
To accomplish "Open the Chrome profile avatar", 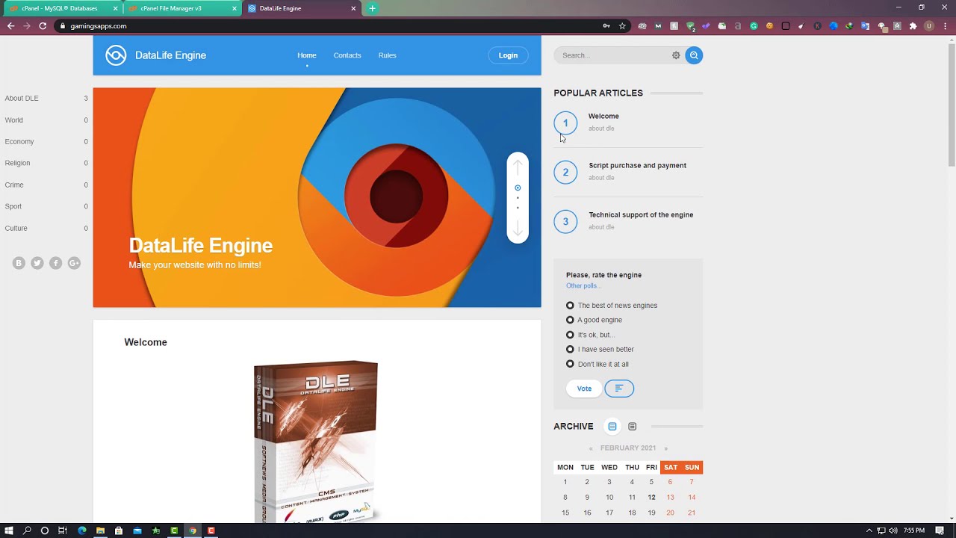I will [929, 26].
